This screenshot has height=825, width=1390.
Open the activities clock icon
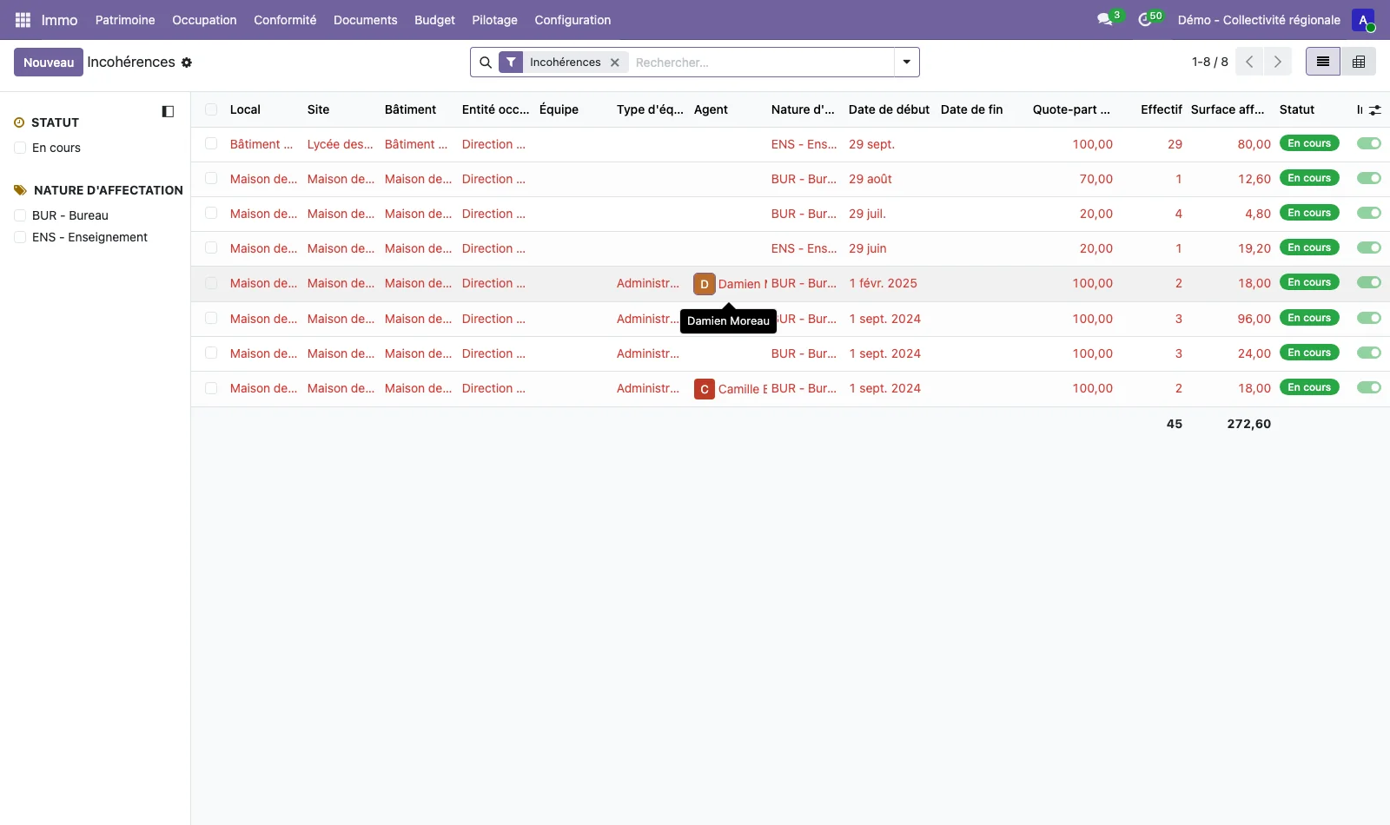(1145, 19)
